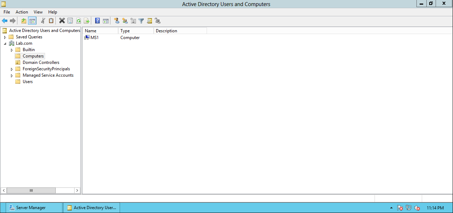Expand the Managed Service Accounts container
The image size is (453, 213).
pos(12,76)
